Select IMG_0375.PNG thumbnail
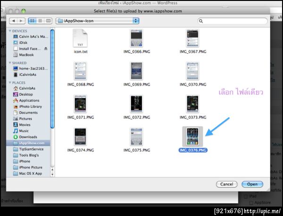The height and width of the screenshot is (216, 283). pos(136,136)
